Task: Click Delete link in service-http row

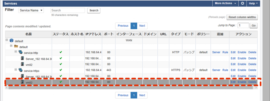Action: (x=252, y=52)
